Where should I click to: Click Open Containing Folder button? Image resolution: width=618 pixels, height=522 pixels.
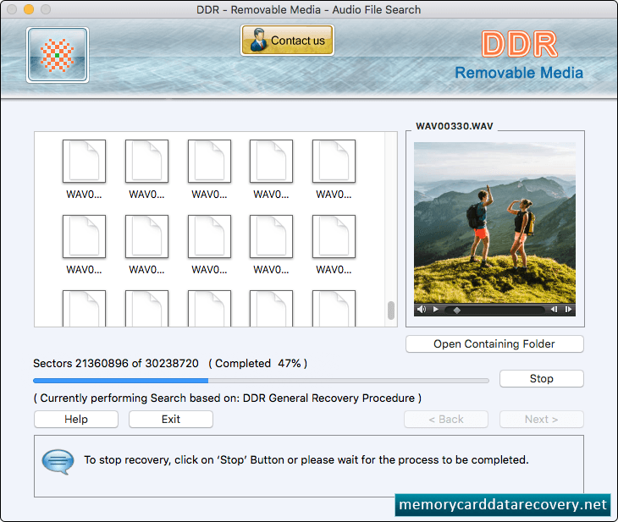[494, 344]
